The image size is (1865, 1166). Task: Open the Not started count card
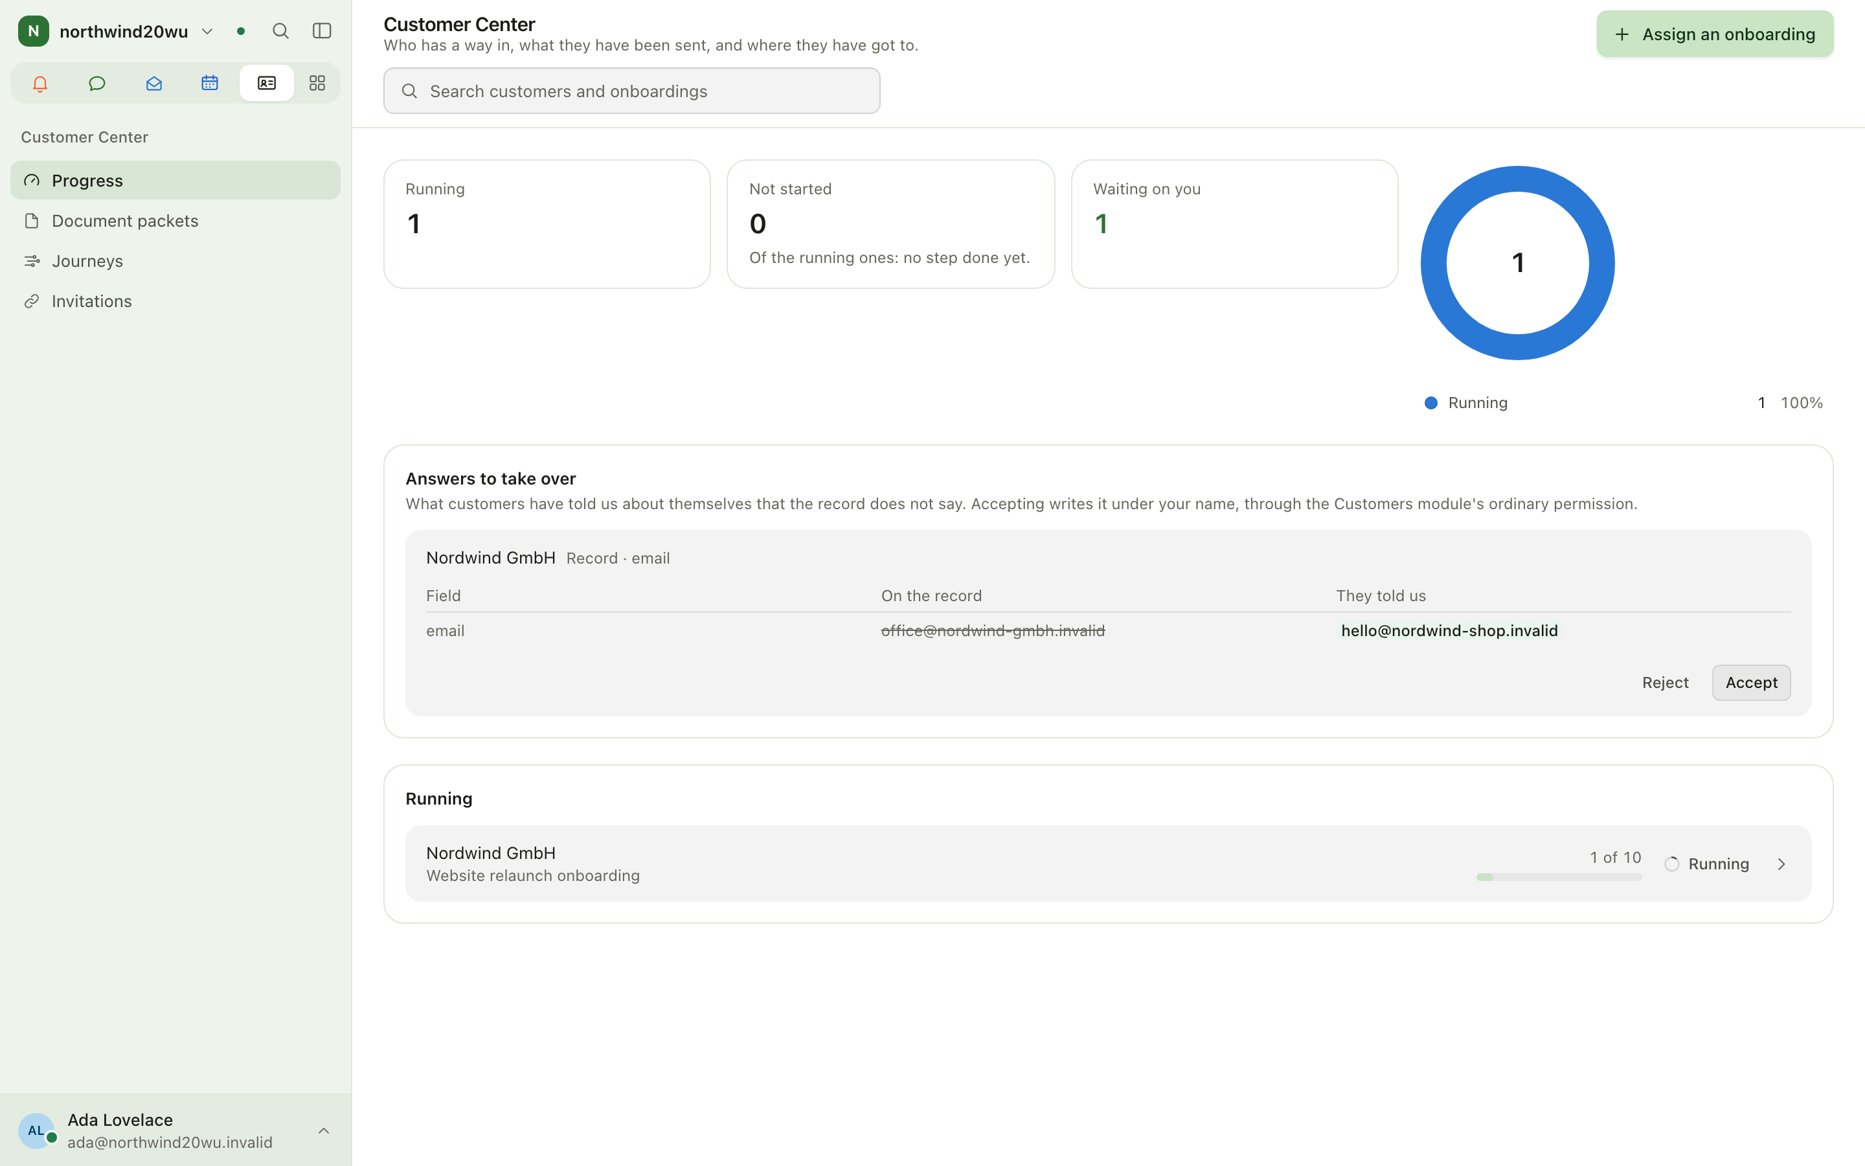(890, 224)
